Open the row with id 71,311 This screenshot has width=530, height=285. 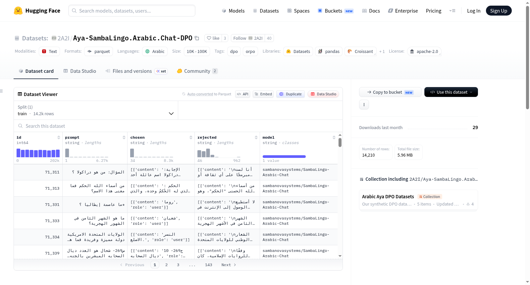pos(176,172)
